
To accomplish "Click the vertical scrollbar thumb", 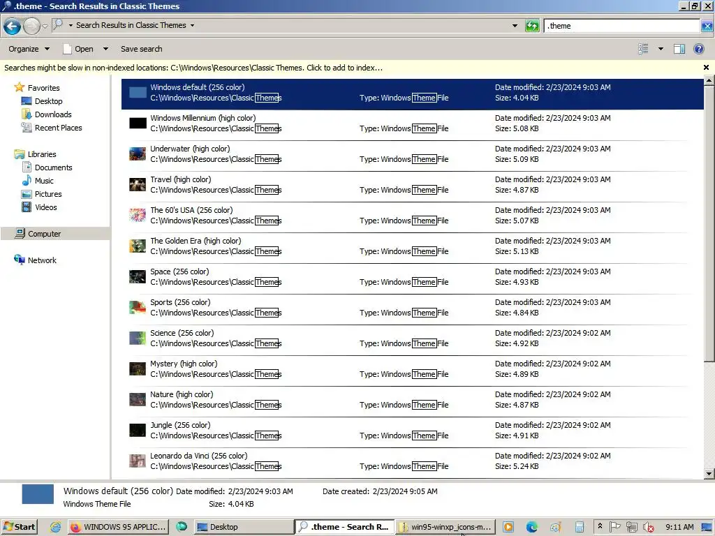I will coord(709,223).
